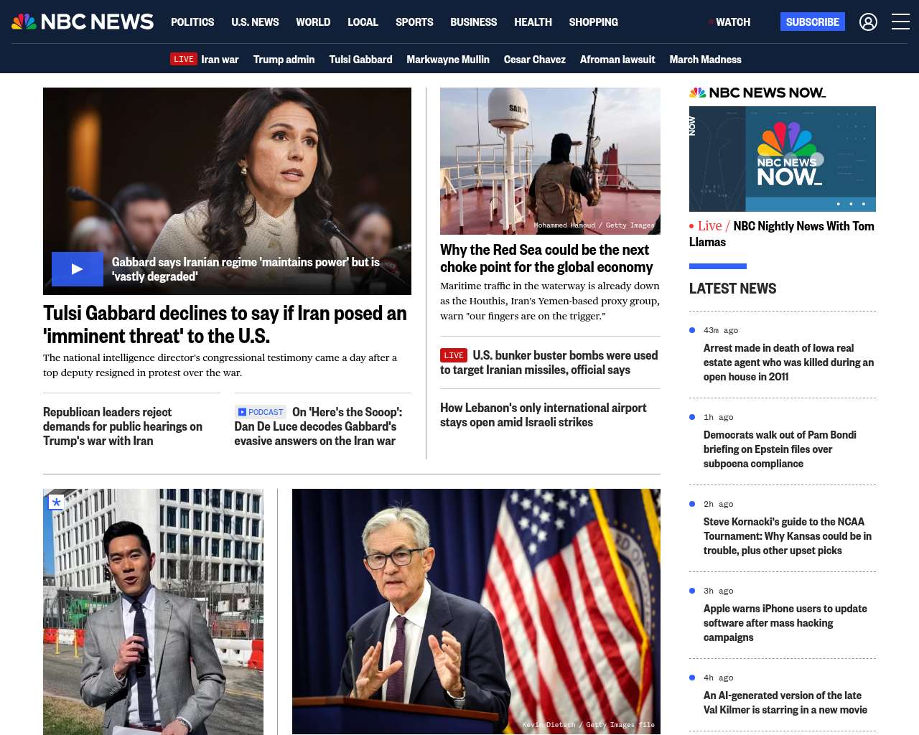Open the AI-generated Val Kilmer story
The image size is (919, 735).
785,703
